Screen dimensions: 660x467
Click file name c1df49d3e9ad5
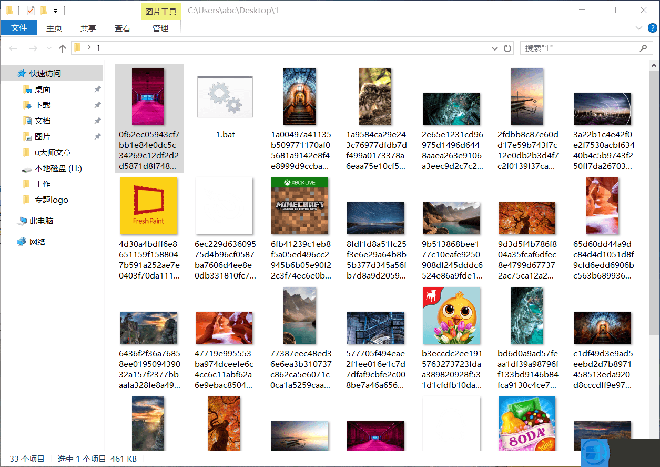603,370
